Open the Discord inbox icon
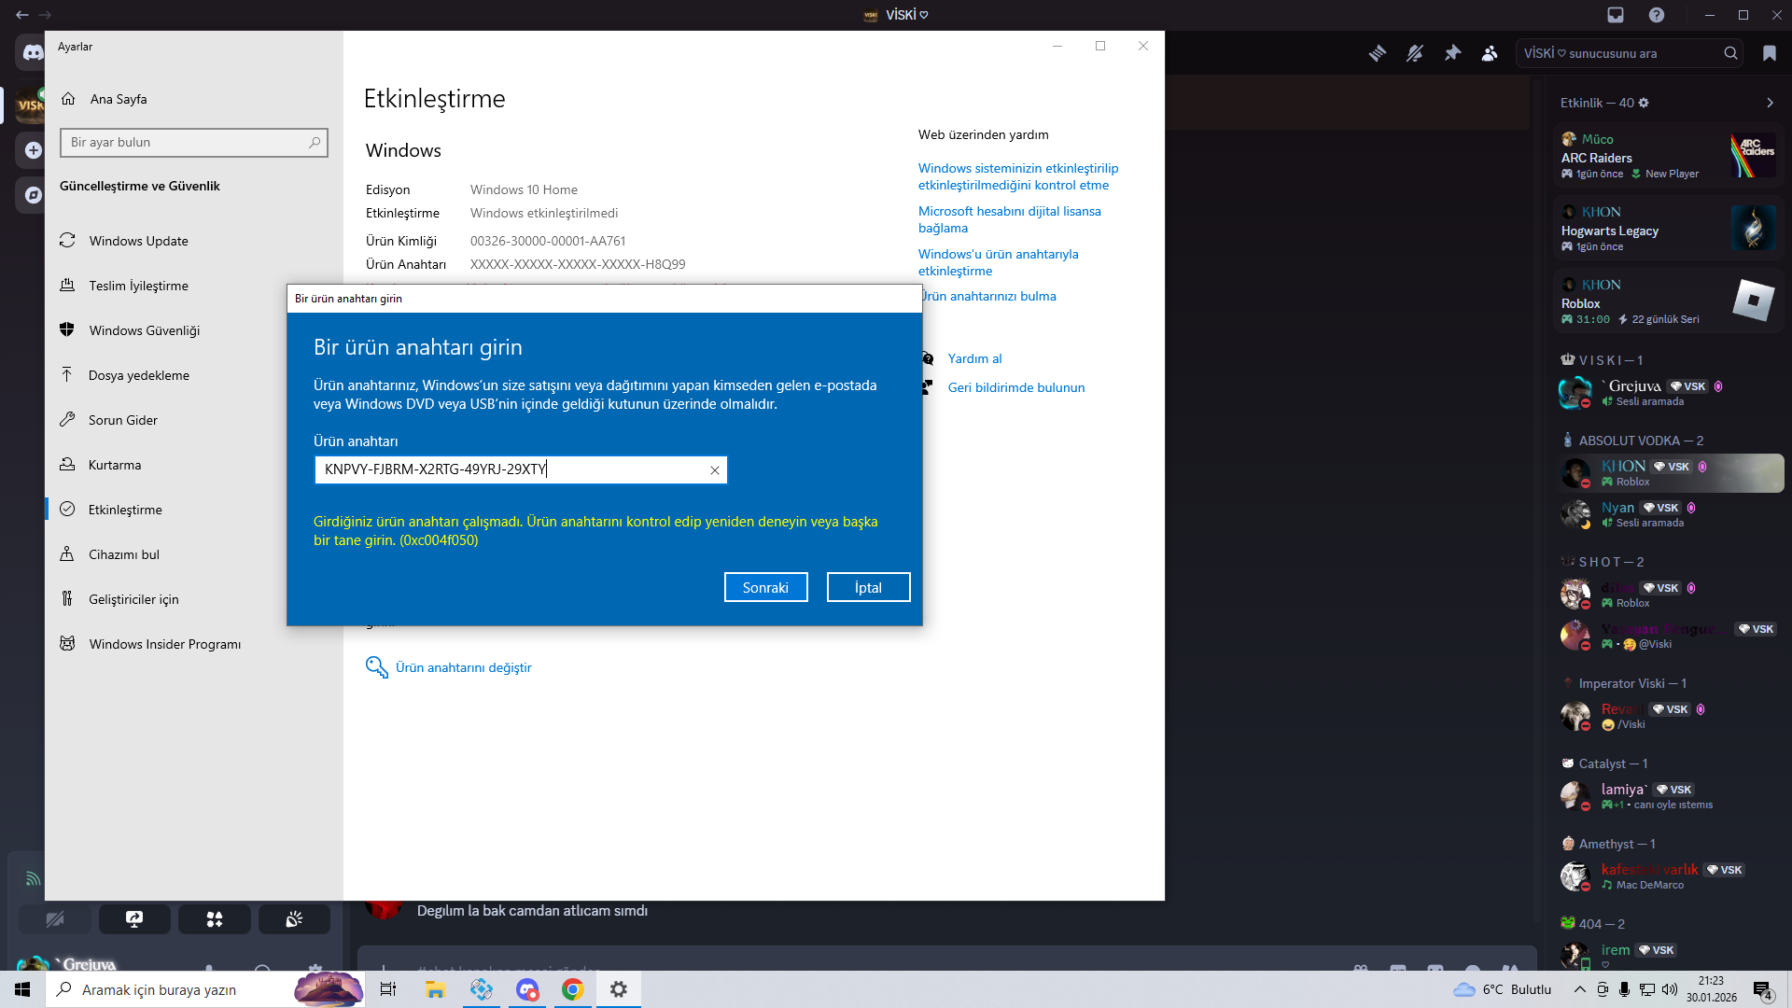1792x1008 pixels. click(x=1616, y=15)
